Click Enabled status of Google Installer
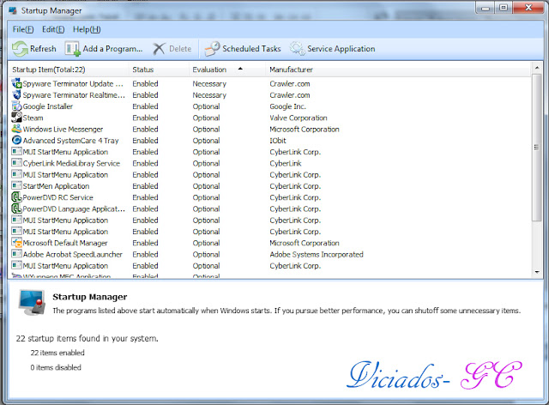549x405 pixels. 145,106
